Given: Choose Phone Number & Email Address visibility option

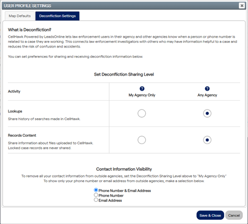Looking at the screenshot, I should click(x=96, y=190).
